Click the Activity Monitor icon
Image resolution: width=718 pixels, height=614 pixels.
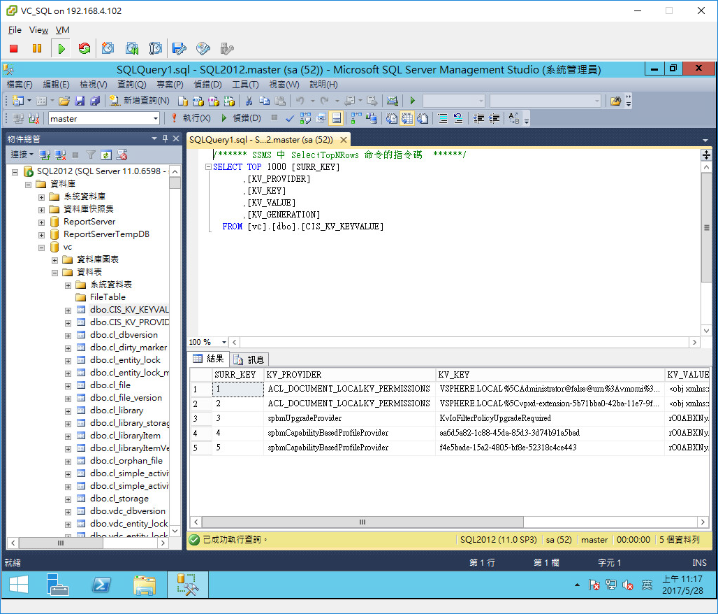(392, 101)
